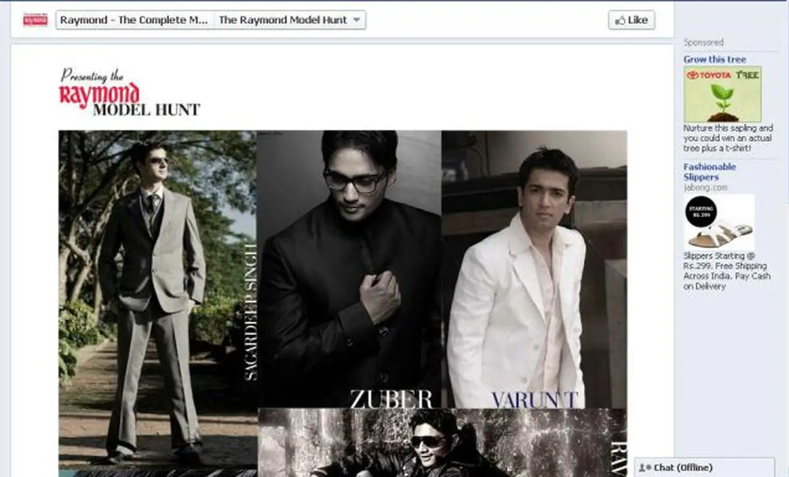The width and height of the screenshot is (789, 477).
Task: Like the Raymond page
Action: coord(631,20)
